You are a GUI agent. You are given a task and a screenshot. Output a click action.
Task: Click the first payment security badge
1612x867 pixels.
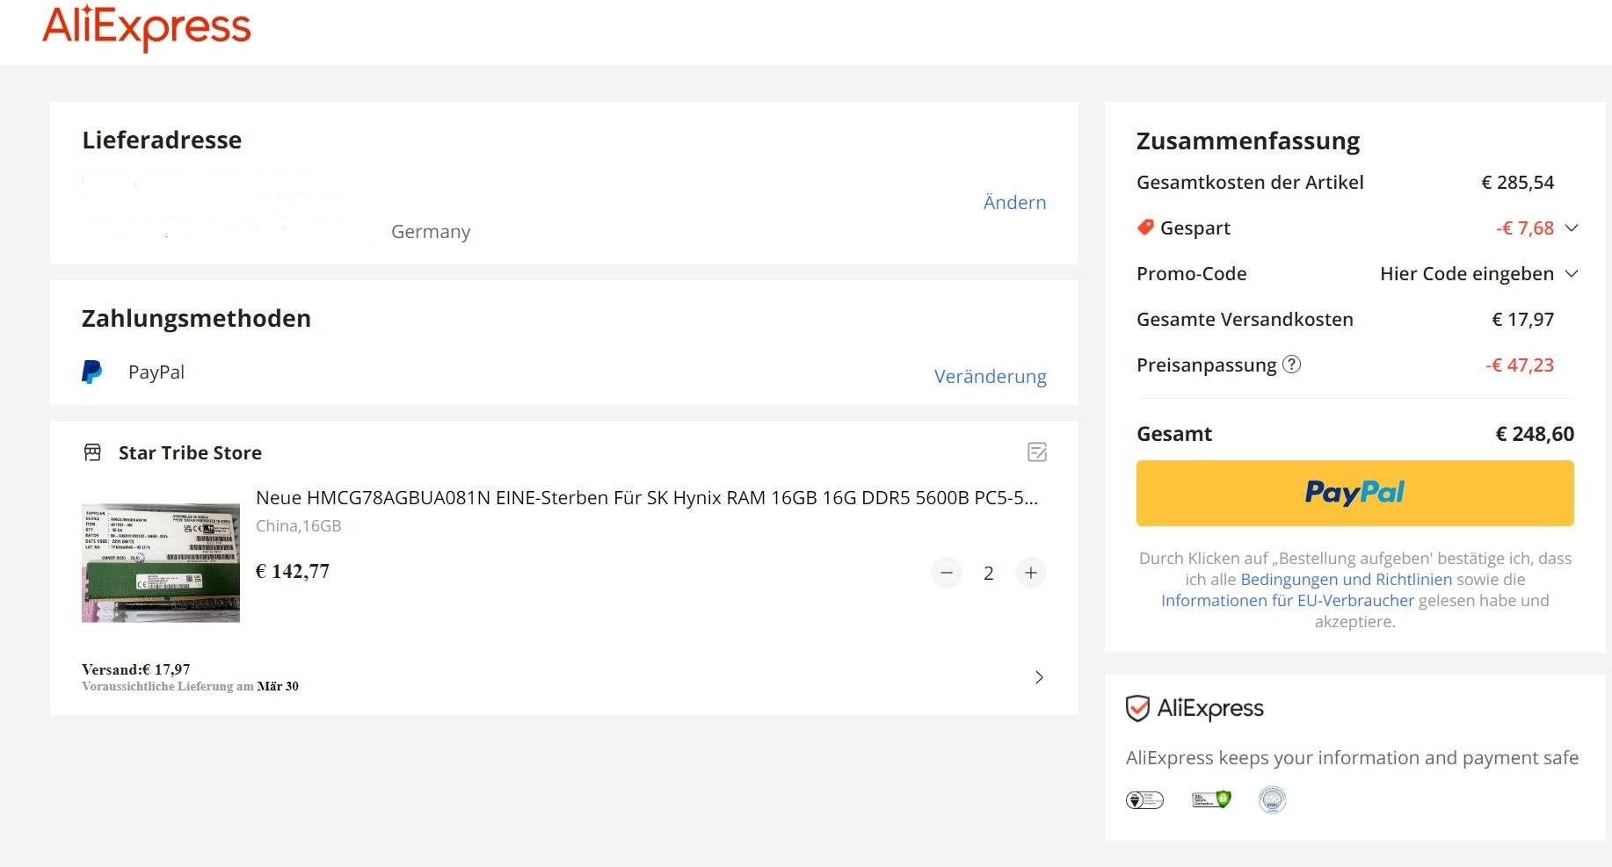[x=1144, y=799]
